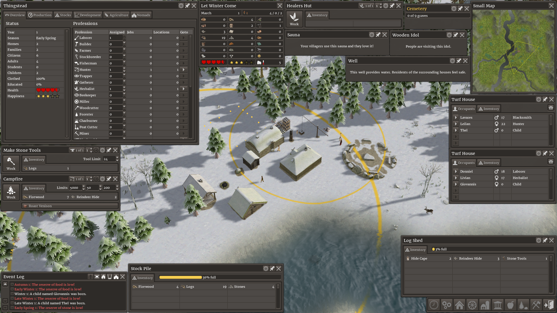557x313 pixels.
Task: Click the Cemetery go-to target icon
Action: [454, 9]
